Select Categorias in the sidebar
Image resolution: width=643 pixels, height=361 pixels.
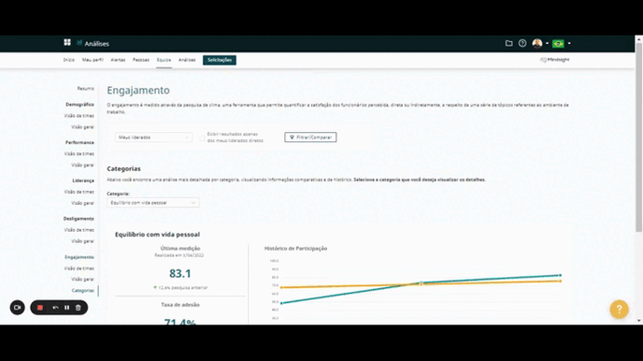pos(83,291)
